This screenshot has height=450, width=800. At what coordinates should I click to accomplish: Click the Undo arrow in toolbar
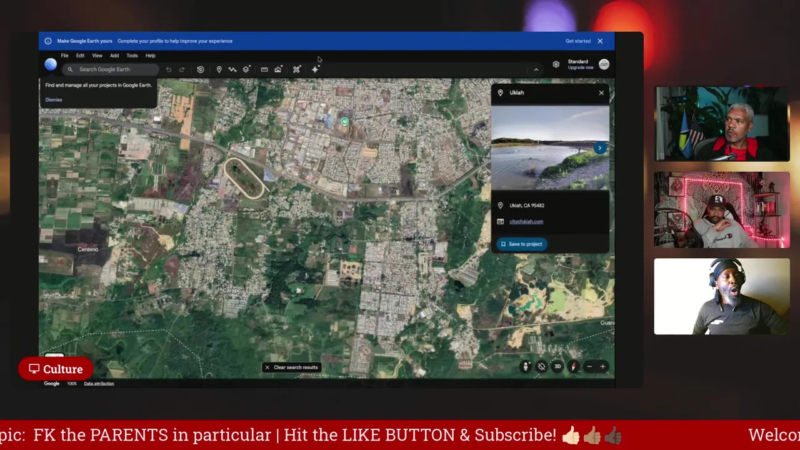169,69
